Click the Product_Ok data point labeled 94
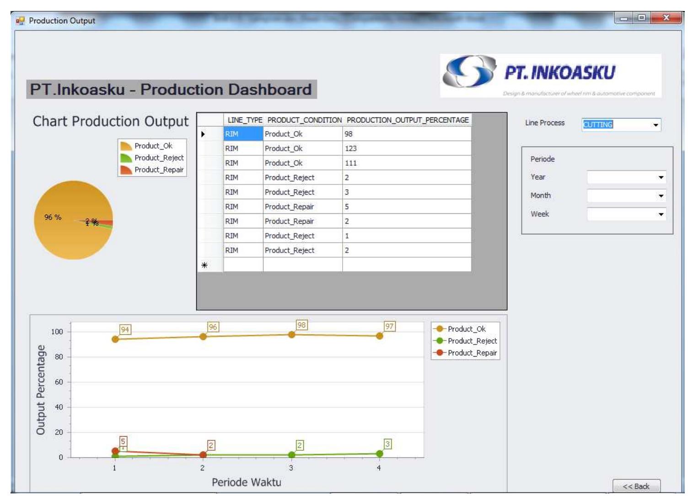The height and width of the screenshot is (496, 693). (x=115, y=339)
